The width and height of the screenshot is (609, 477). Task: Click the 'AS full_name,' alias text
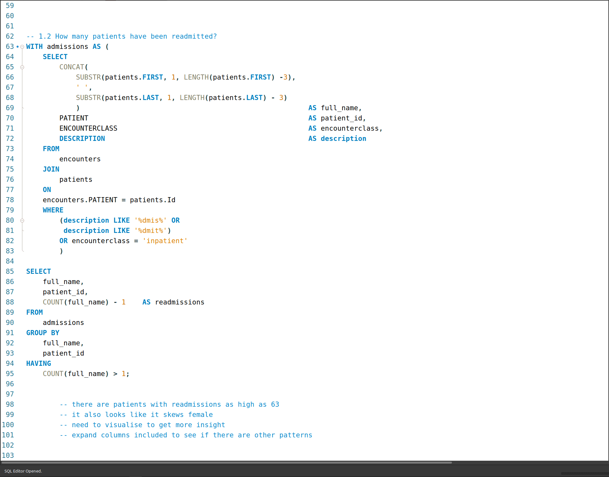click(x=335, y=108)
